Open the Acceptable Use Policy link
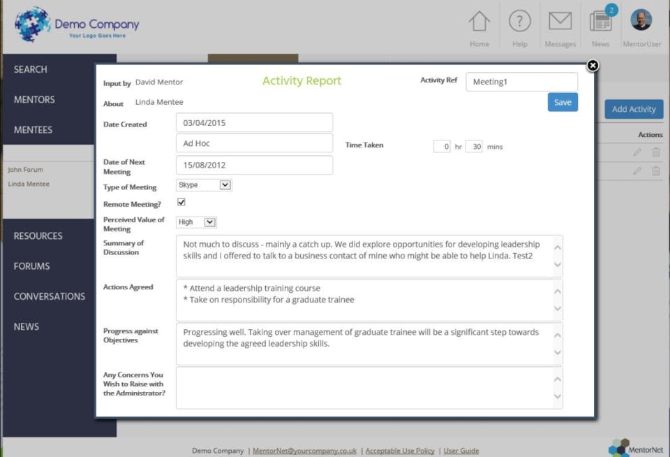 click(400, 451)
